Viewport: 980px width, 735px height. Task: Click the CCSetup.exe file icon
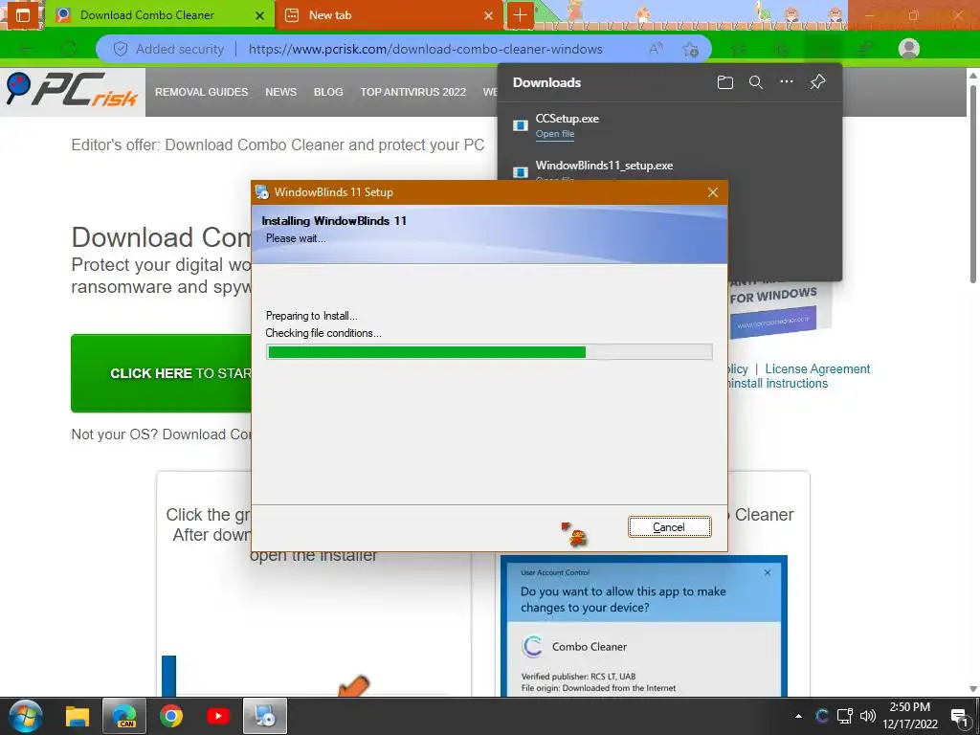pyautogui.click(x=520, y=125)
